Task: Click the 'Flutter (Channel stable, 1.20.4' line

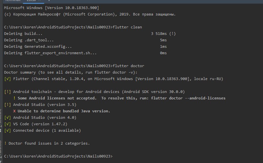Action: 114,79
